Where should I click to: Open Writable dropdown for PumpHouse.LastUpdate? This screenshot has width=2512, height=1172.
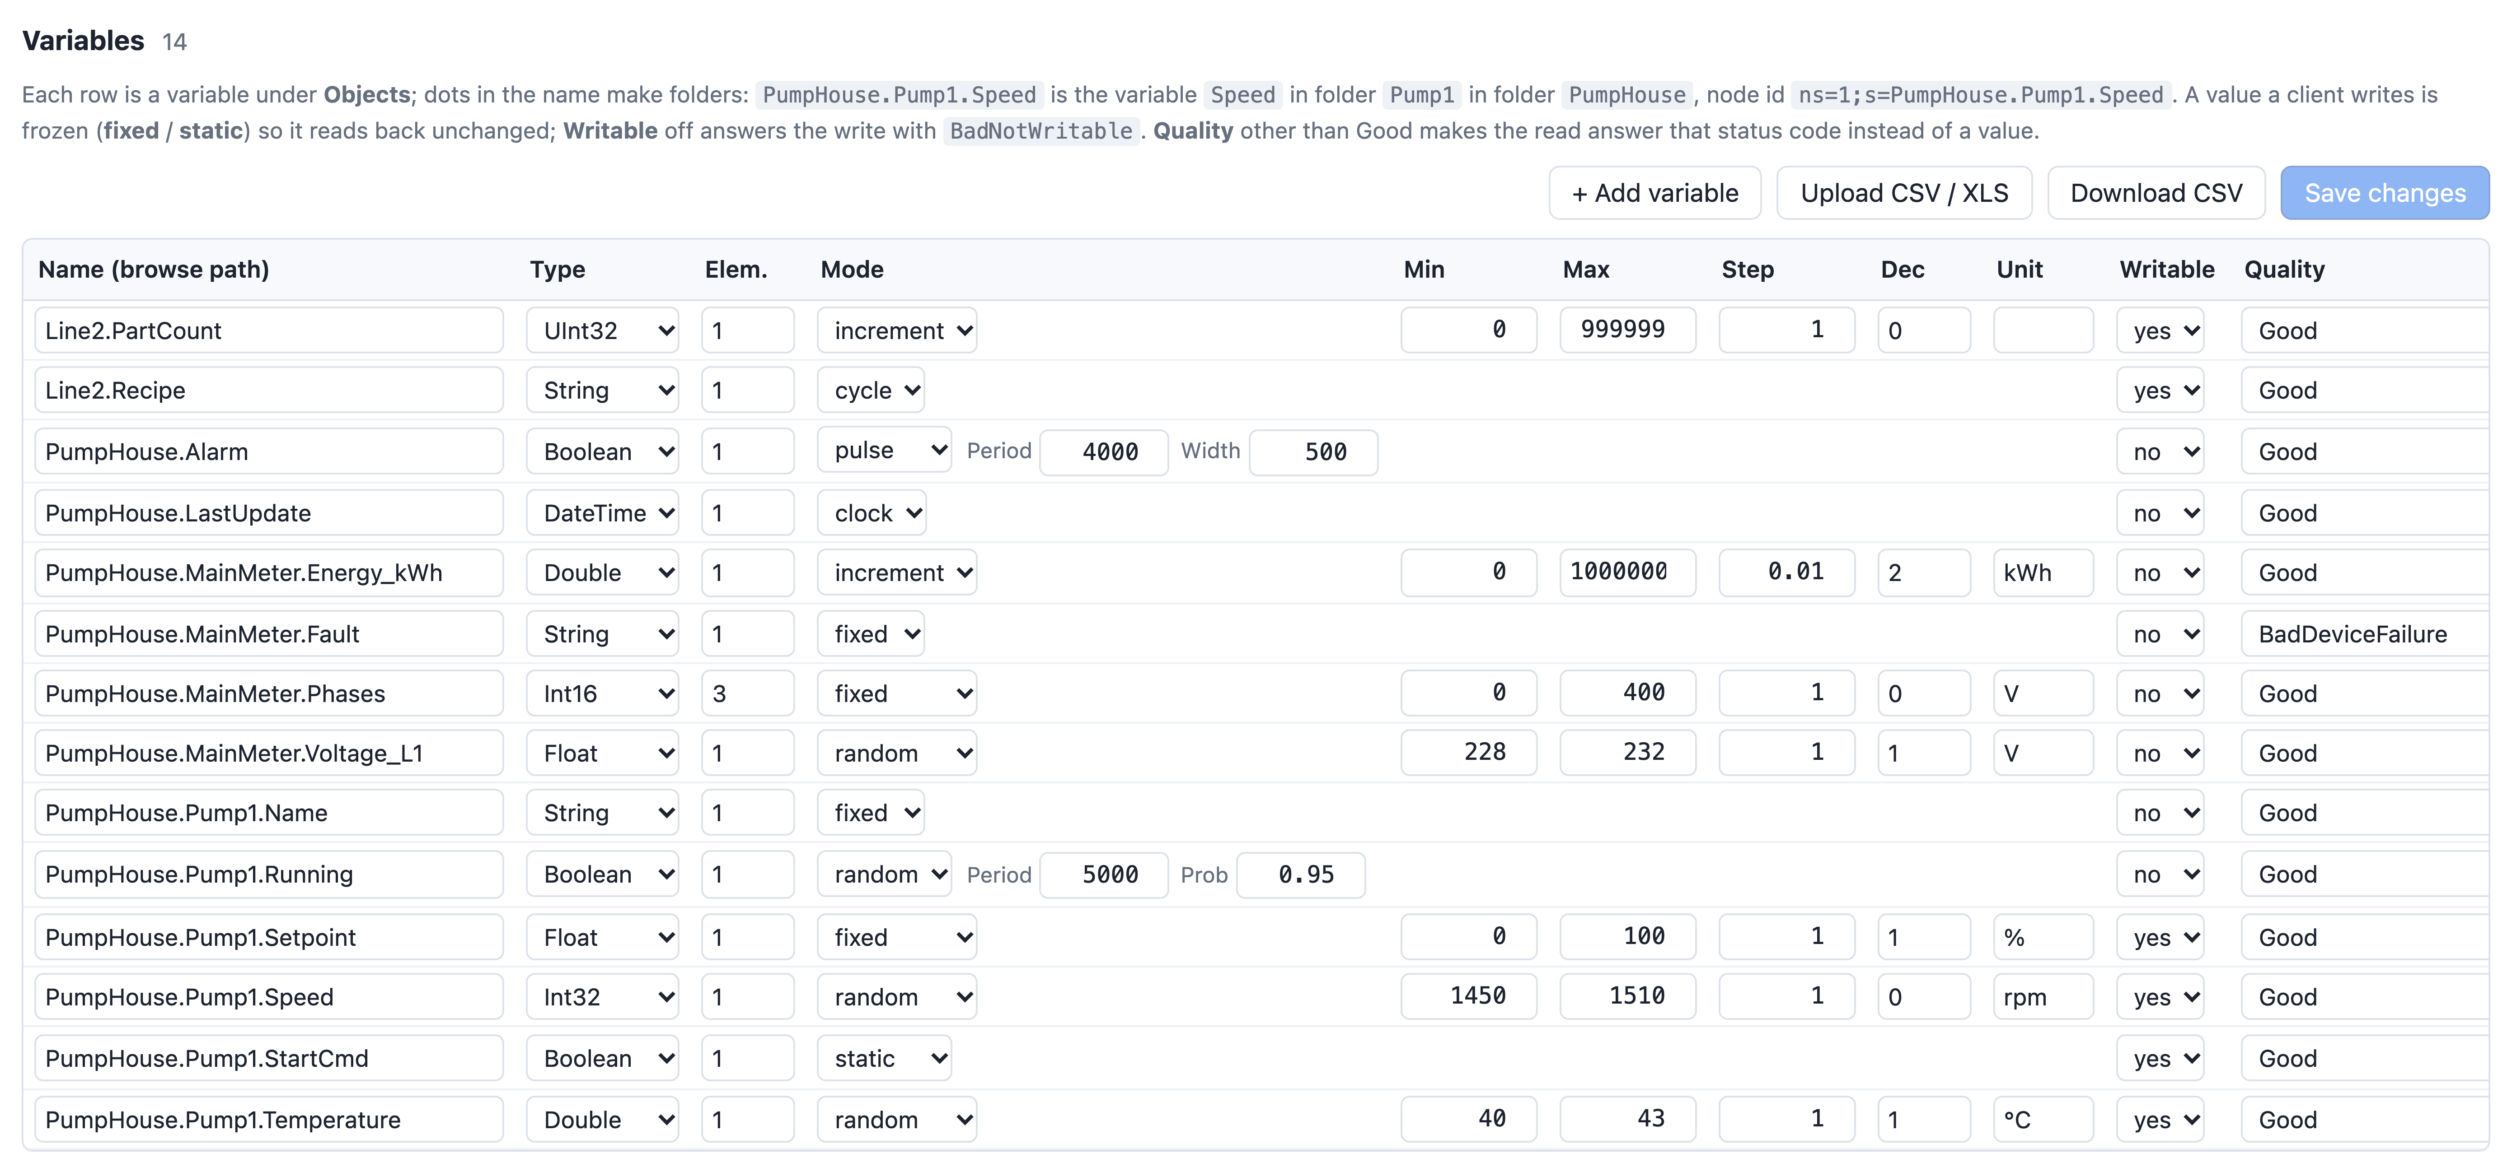(x=2160, y=513)
